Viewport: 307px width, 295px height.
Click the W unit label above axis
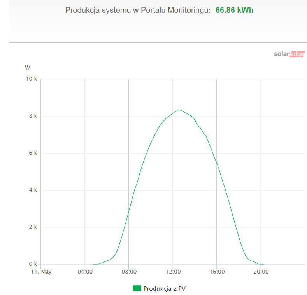pos(27,68)
